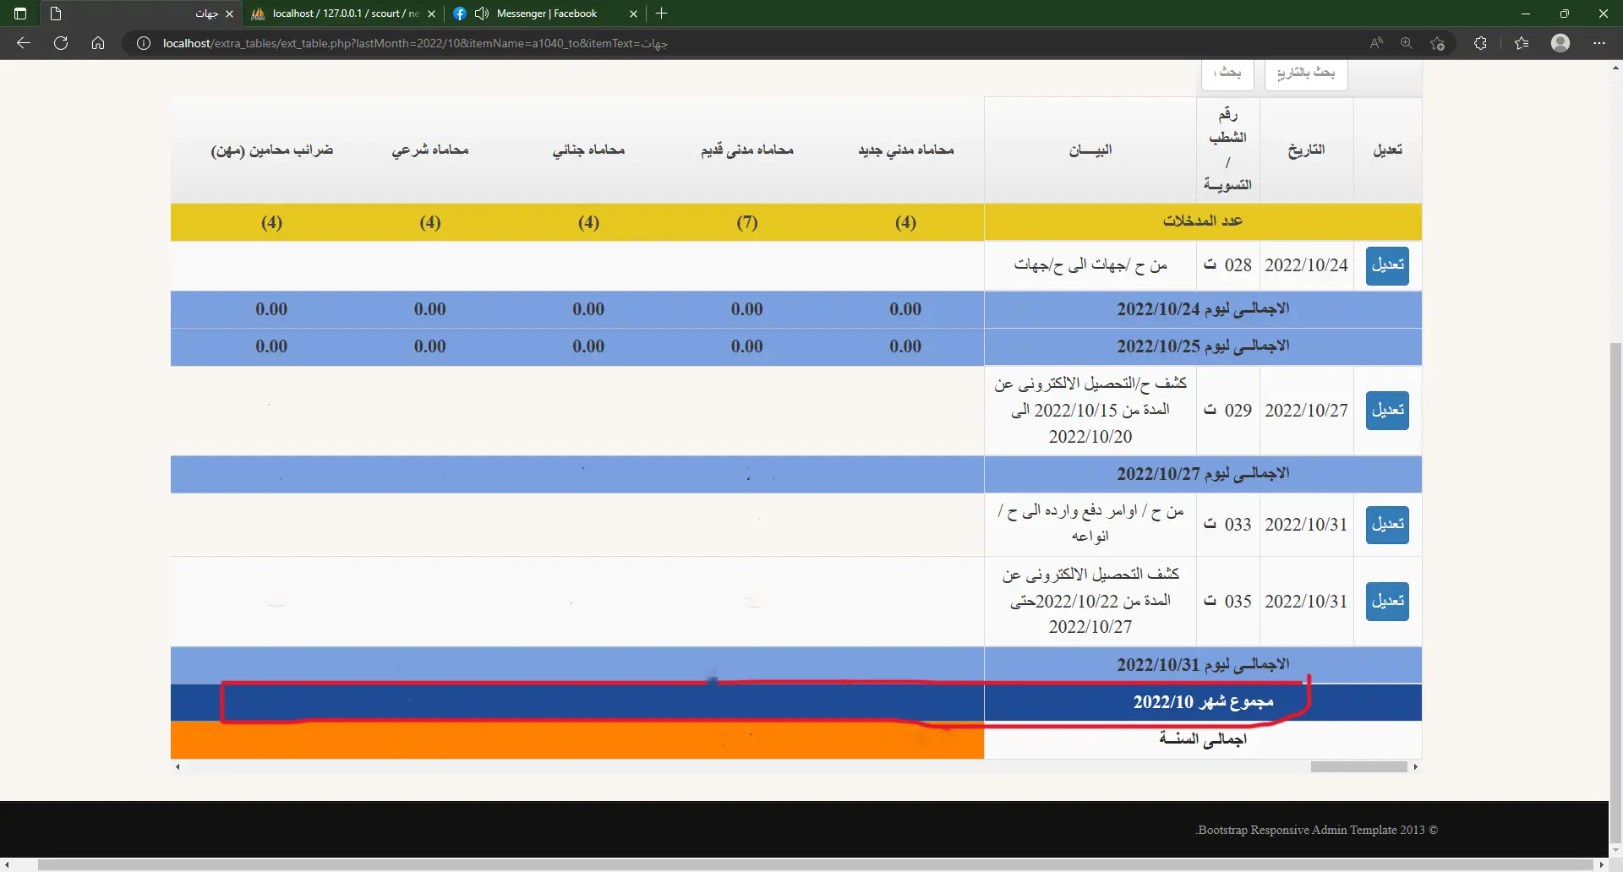Viewport: 1623px width, 872px height.
Task: Open the read aloud icon in address bar
Action: click(1376, 43)
